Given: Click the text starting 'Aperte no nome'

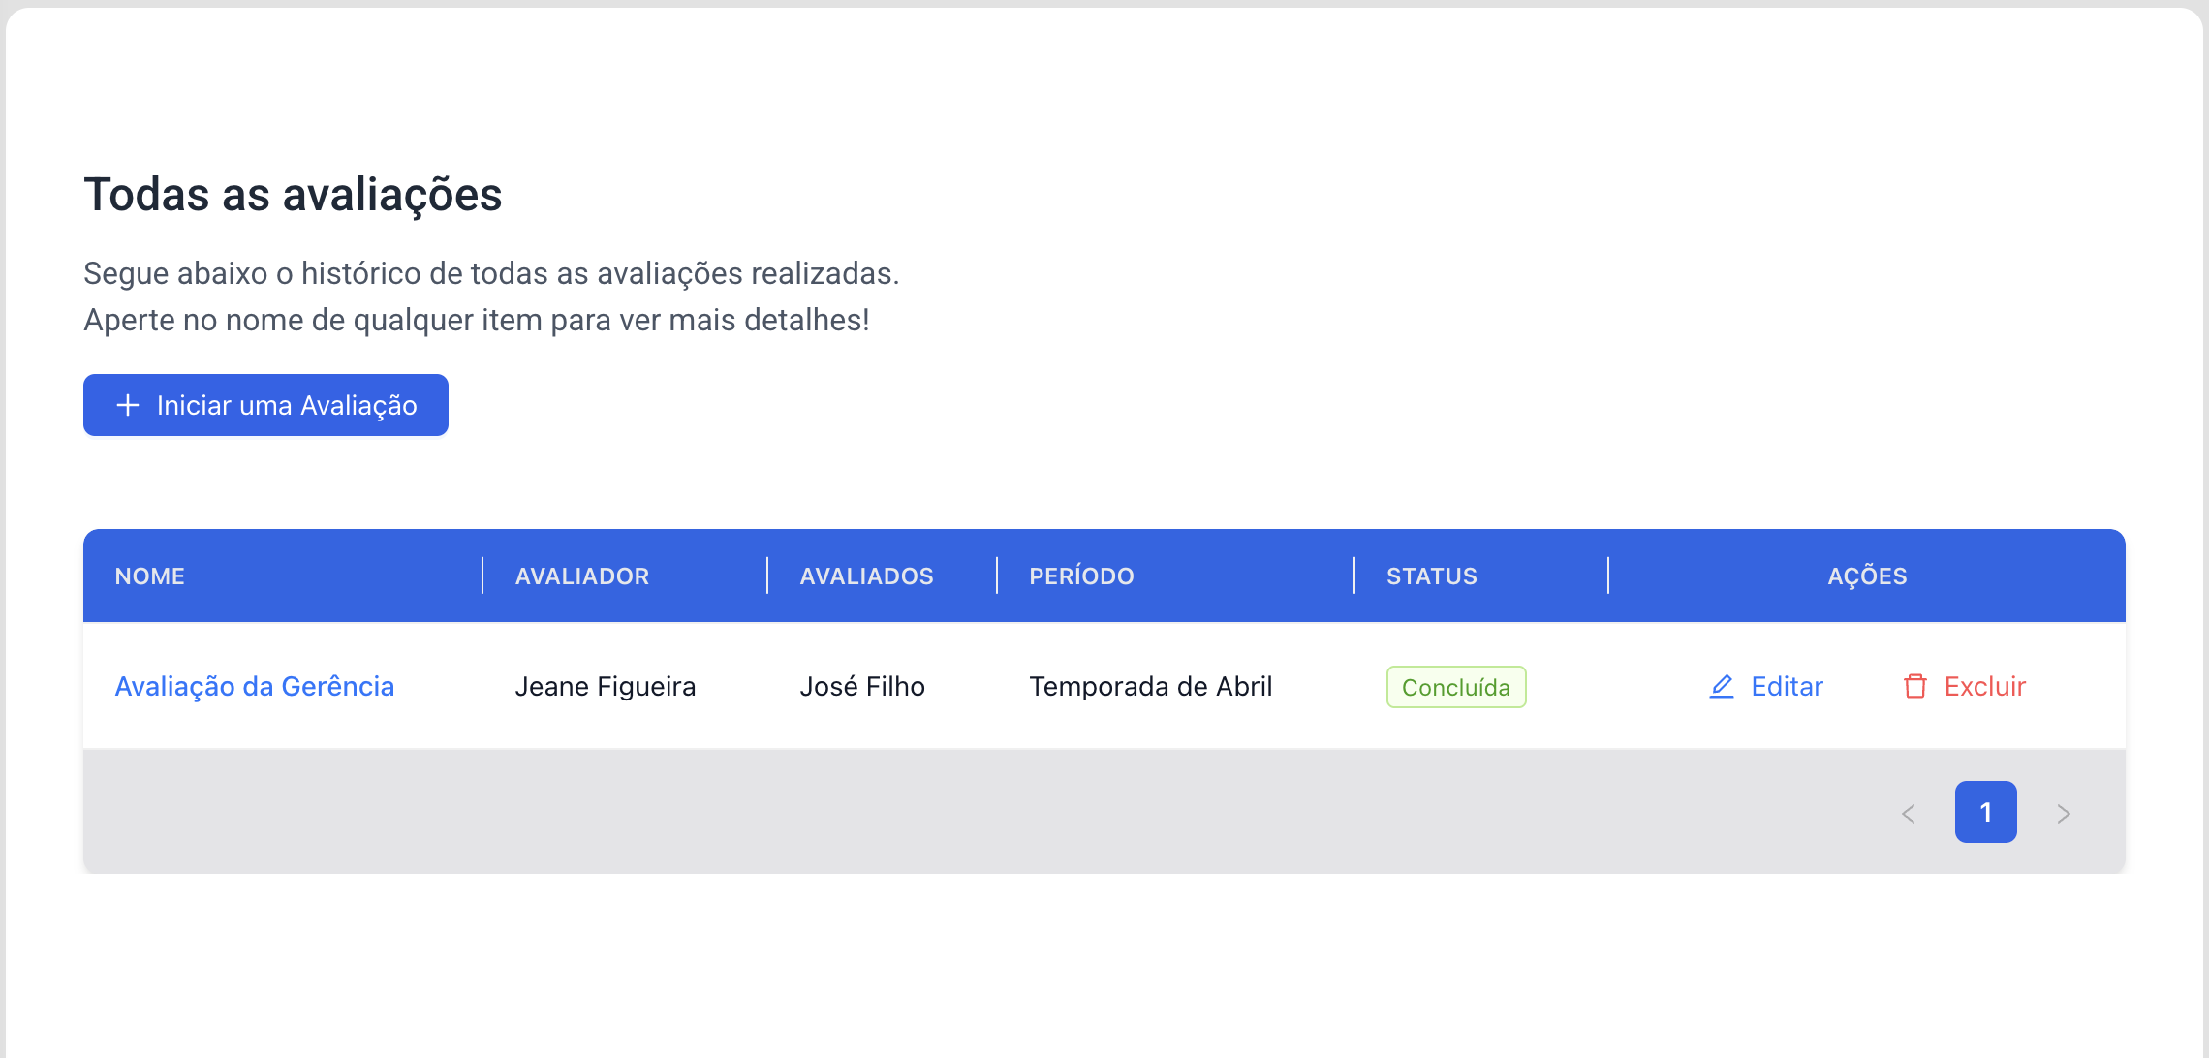Looking at the screenshot, I should 477,320.
